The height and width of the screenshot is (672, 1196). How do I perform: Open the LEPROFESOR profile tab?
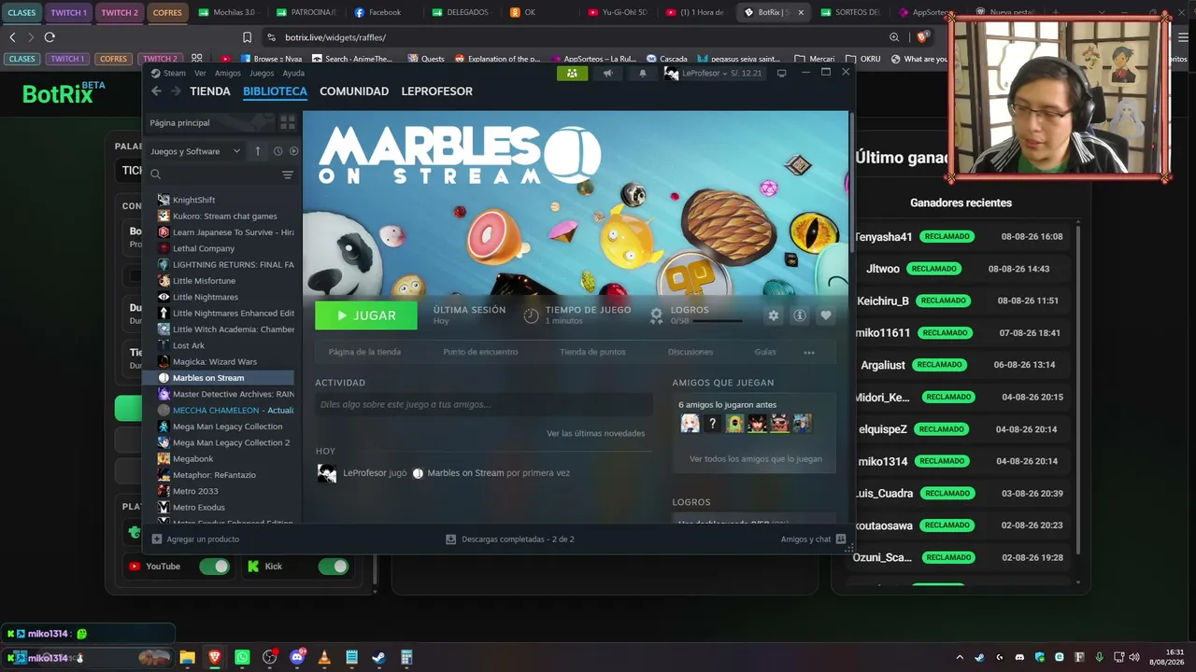click(436, 91)
